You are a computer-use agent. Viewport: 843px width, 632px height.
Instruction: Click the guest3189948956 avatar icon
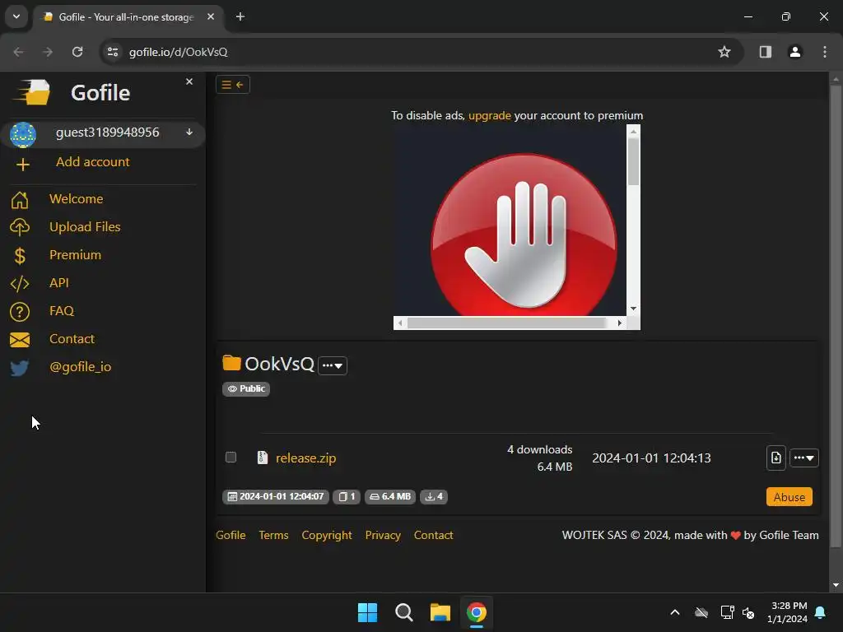tap(22, 134)
